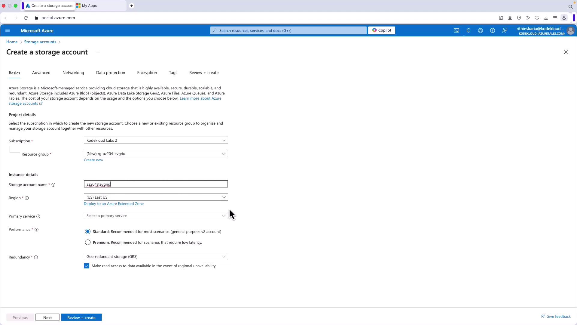Select Standard performance radio button
The image size is (577, 325).
click(87, 231)
